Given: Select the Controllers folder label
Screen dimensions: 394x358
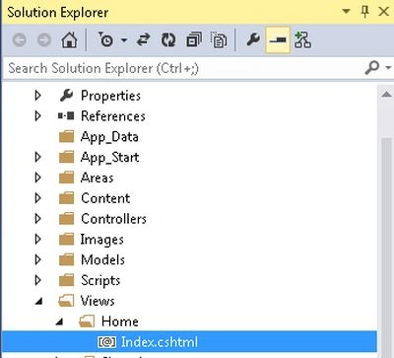Looking at the screenshot, I should pos(113,219).
